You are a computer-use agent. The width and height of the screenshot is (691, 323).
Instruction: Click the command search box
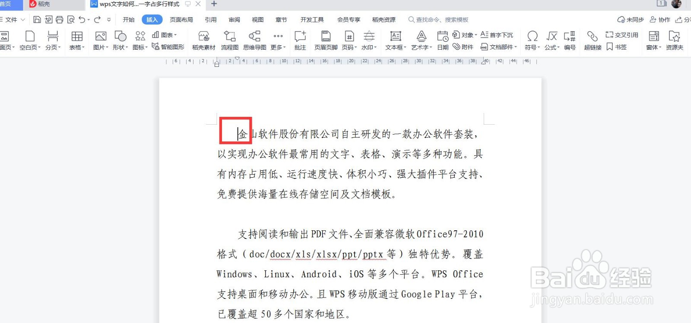[x=438, y=19]
